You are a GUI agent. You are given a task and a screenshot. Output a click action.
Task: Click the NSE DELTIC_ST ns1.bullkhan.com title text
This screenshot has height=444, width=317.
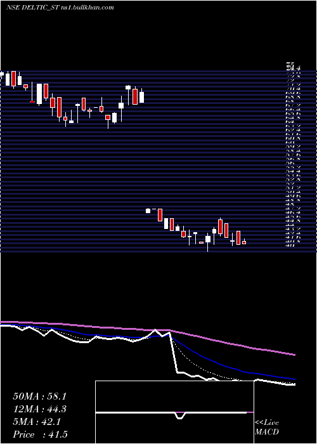60,8
